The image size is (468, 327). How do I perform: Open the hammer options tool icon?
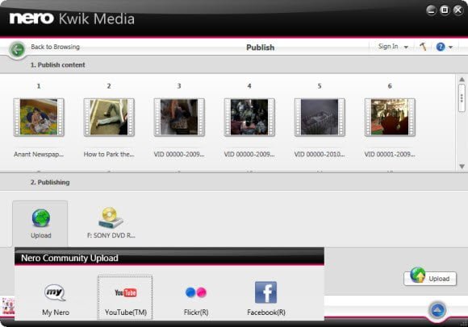[x=423, y=47]
